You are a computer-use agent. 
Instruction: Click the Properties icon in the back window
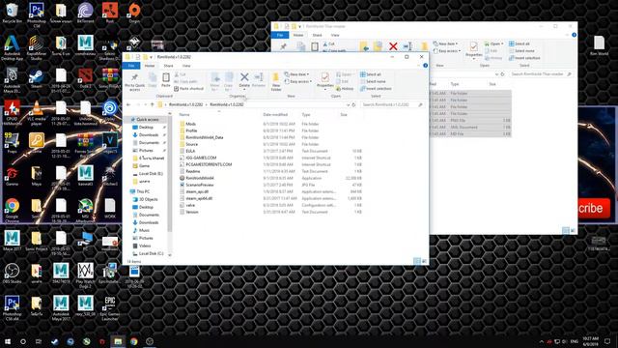[x=473, y=47]
